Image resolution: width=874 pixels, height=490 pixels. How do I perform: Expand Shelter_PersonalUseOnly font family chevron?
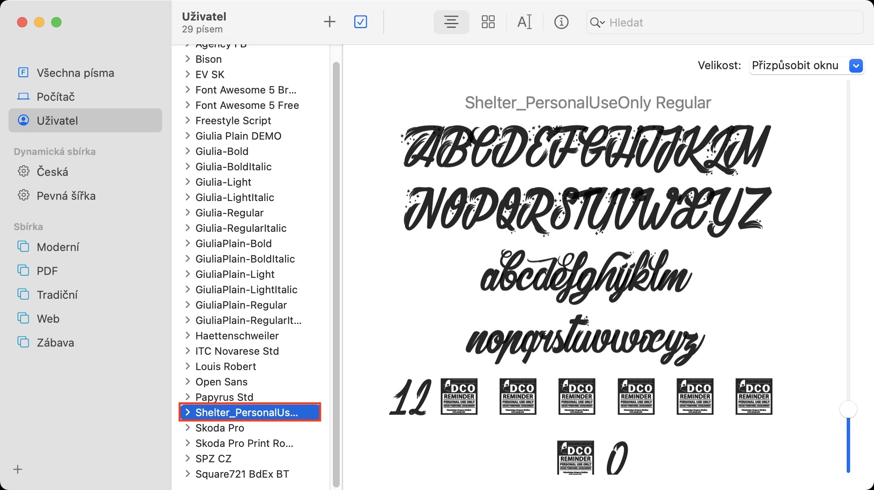click(x=187, y=412)
